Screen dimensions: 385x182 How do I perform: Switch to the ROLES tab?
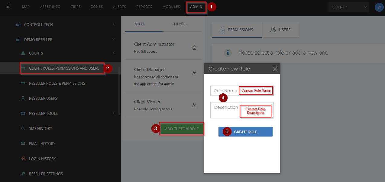(139, 24)
